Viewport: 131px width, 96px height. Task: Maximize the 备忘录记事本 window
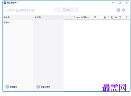click(x=120, y=3)
